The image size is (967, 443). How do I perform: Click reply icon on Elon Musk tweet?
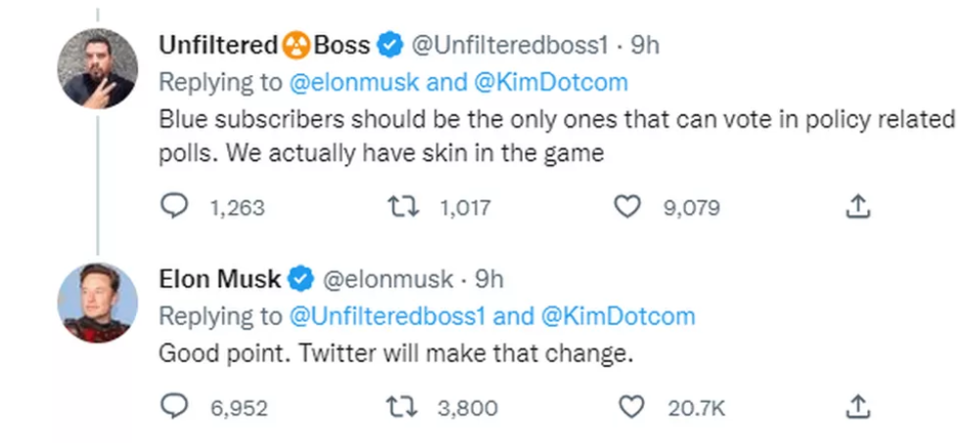[x=174, y=406]
